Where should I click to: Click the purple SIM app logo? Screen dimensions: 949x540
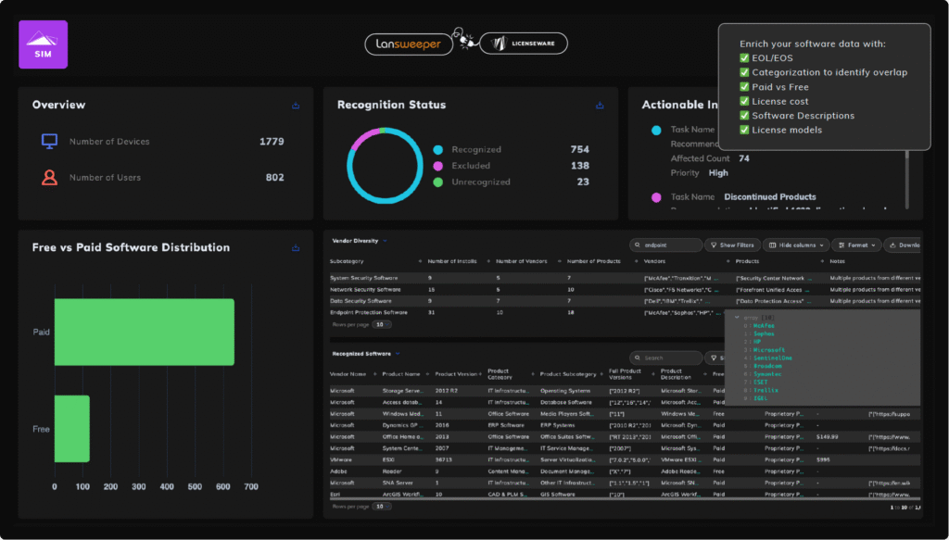point(43,44)
